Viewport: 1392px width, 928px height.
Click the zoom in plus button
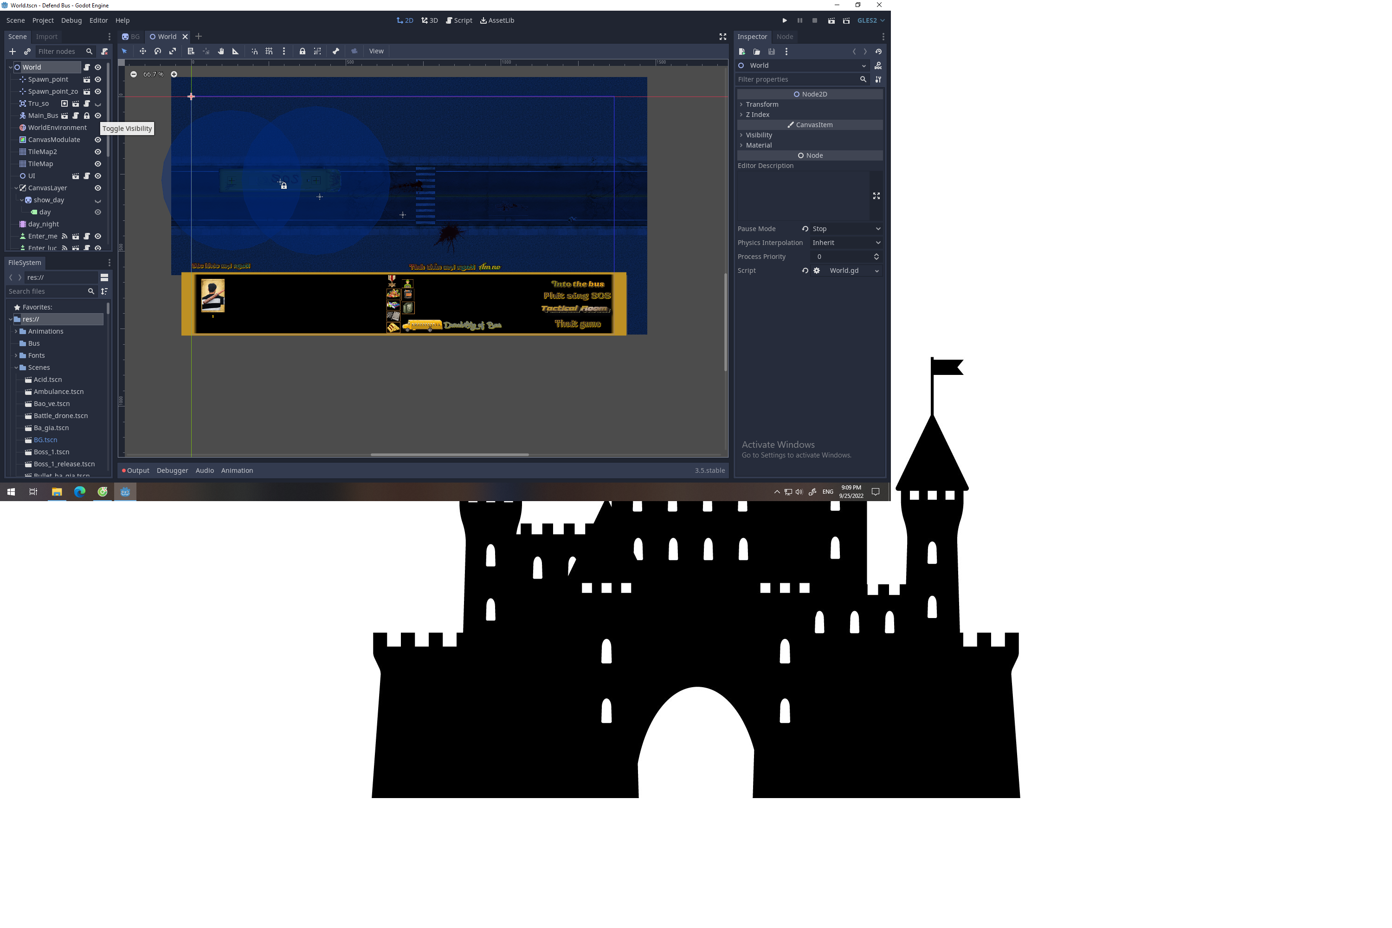(x=174, y=74)
